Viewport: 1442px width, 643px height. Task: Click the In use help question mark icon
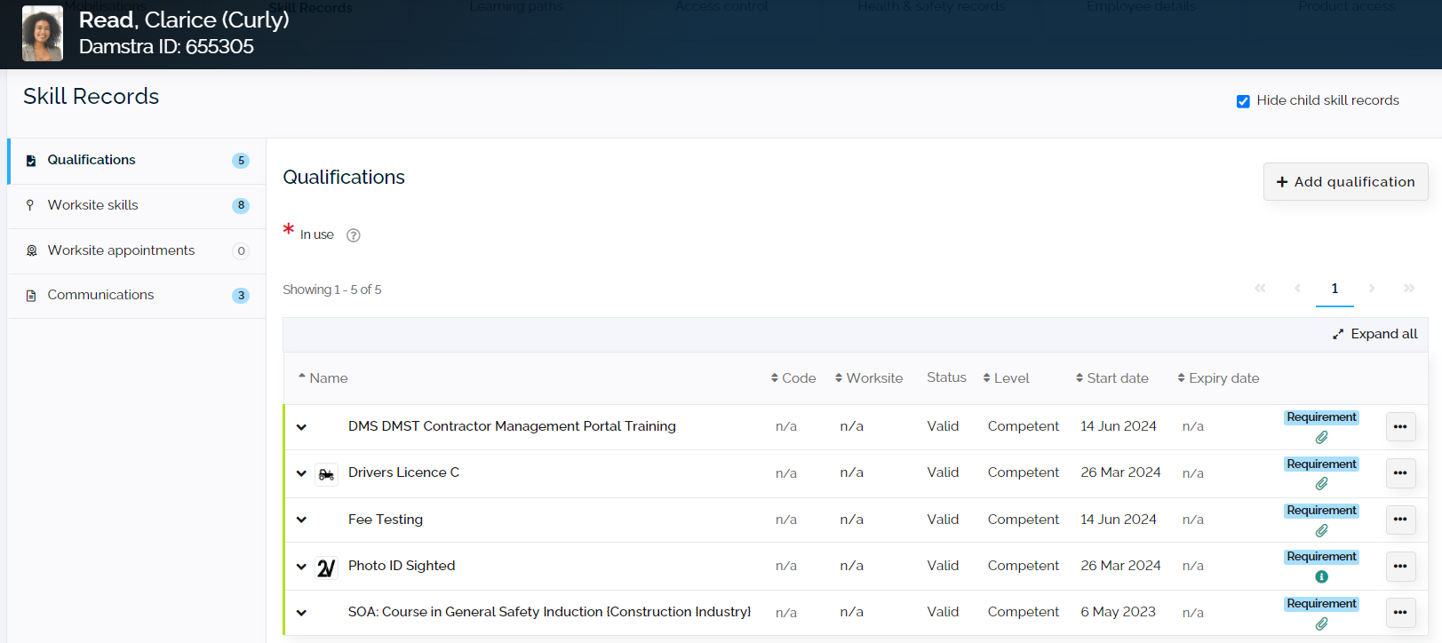tap(353, 235)
